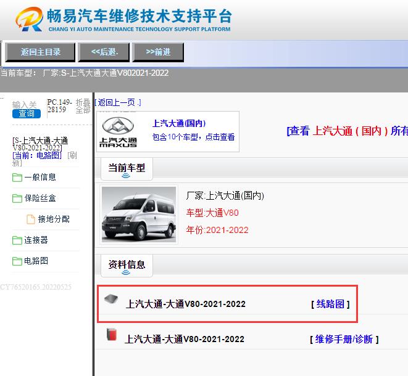Click the blue 查询 search button

tap(27, 113)
